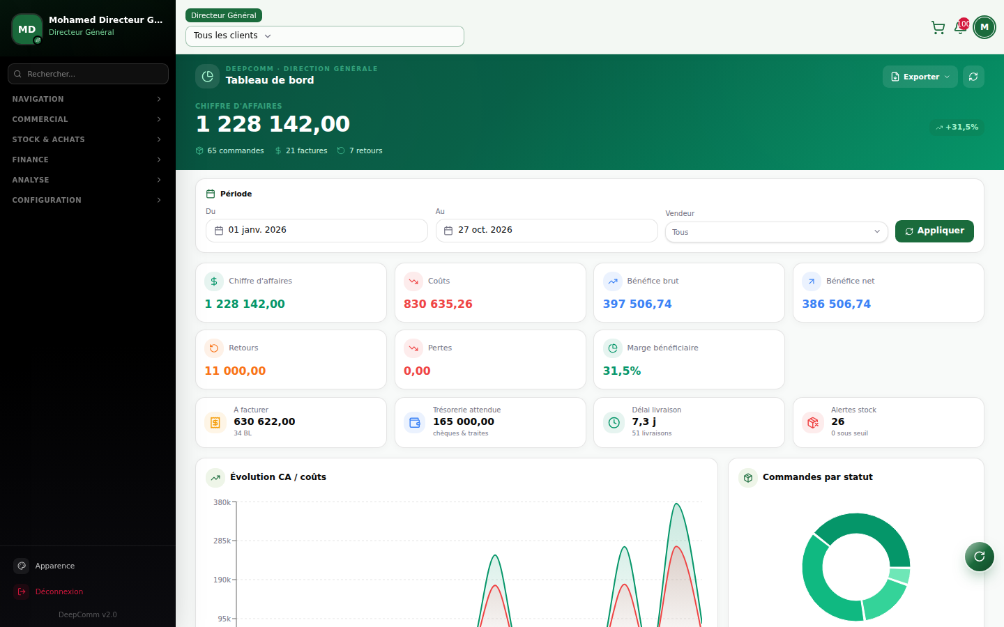1004x627 pixels.
Task: Click the refresh icon next to Exporter
Action: coord(973,77)
